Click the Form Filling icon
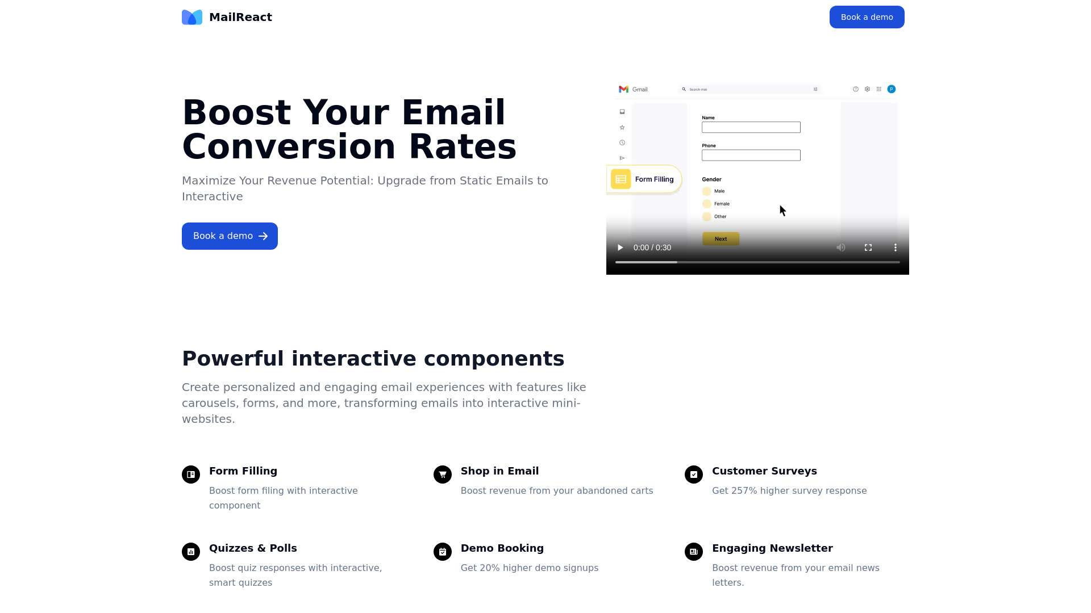 coord(190,473)
